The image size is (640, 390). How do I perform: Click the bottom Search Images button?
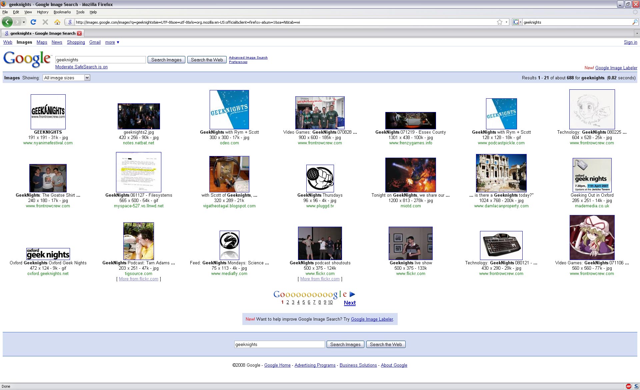[345, 344]
